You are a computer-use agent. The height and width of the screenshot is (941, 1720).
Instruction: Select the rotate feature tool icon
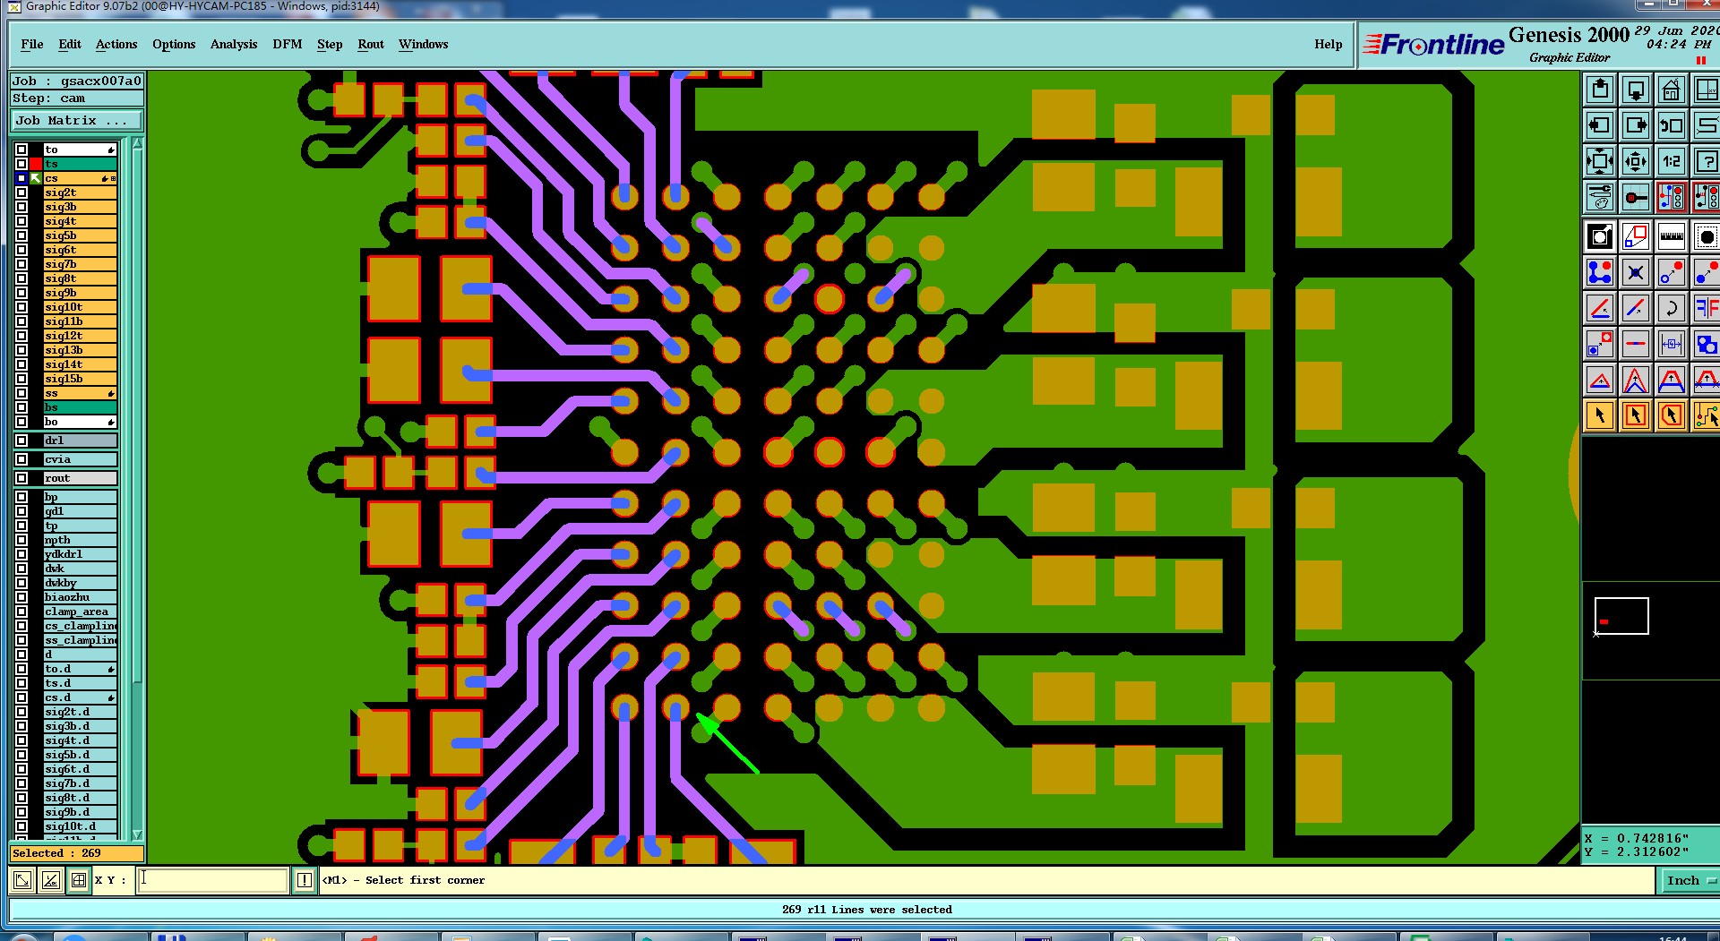click(1671, 308)
